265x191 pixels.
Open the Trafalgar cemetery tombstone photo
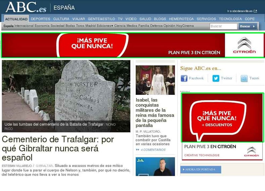(x=66, y=96)
